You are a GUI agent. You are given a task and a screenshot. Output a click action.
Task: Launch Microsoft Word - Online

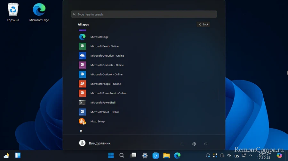tap(105, 112)
